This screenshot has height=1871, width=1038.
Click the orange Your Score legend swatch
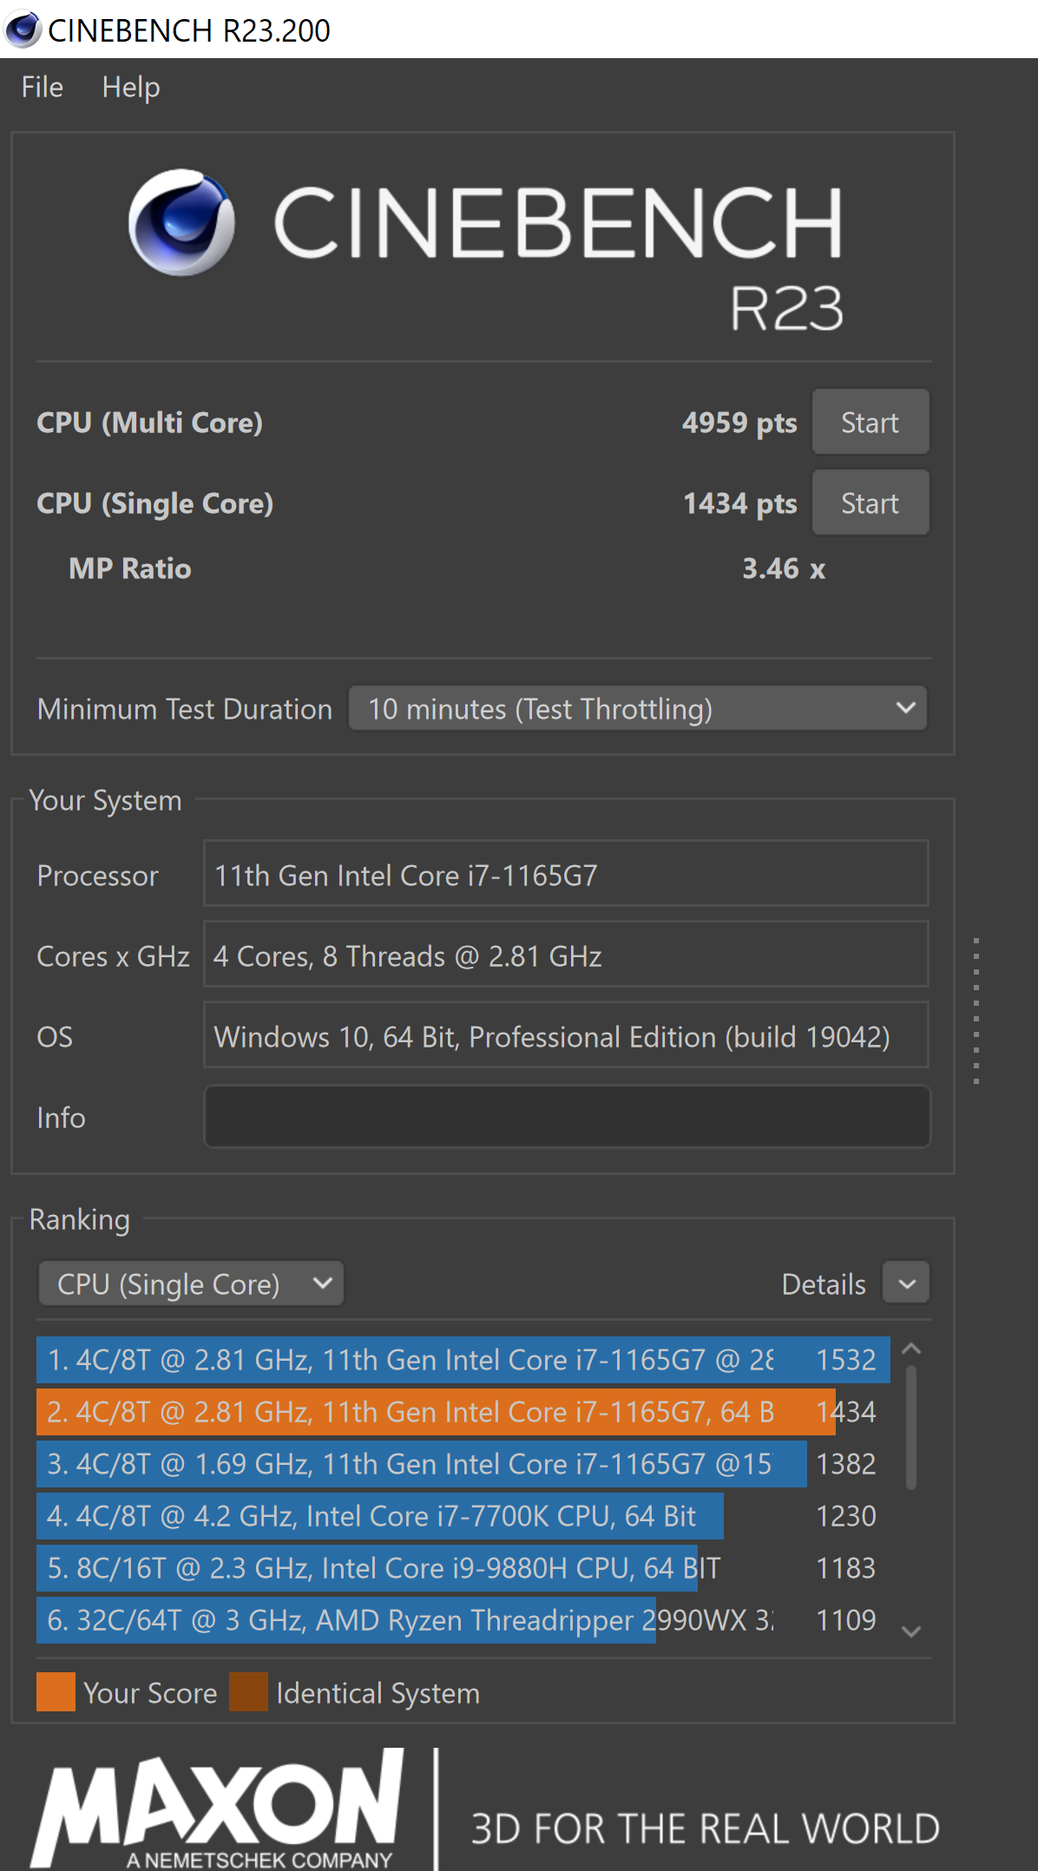click(x=56, y=1691)
